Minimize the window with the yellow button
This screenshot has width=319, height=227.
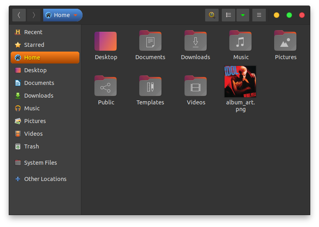(x=277, y=15)
